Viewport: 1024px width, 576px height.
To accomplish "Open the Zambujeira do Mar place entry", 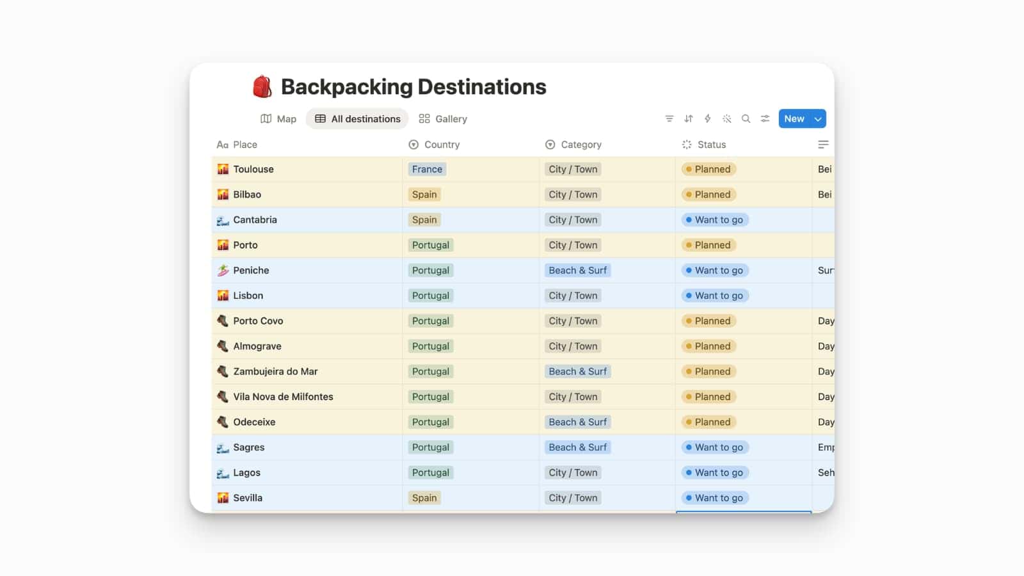I will point(275,372).
